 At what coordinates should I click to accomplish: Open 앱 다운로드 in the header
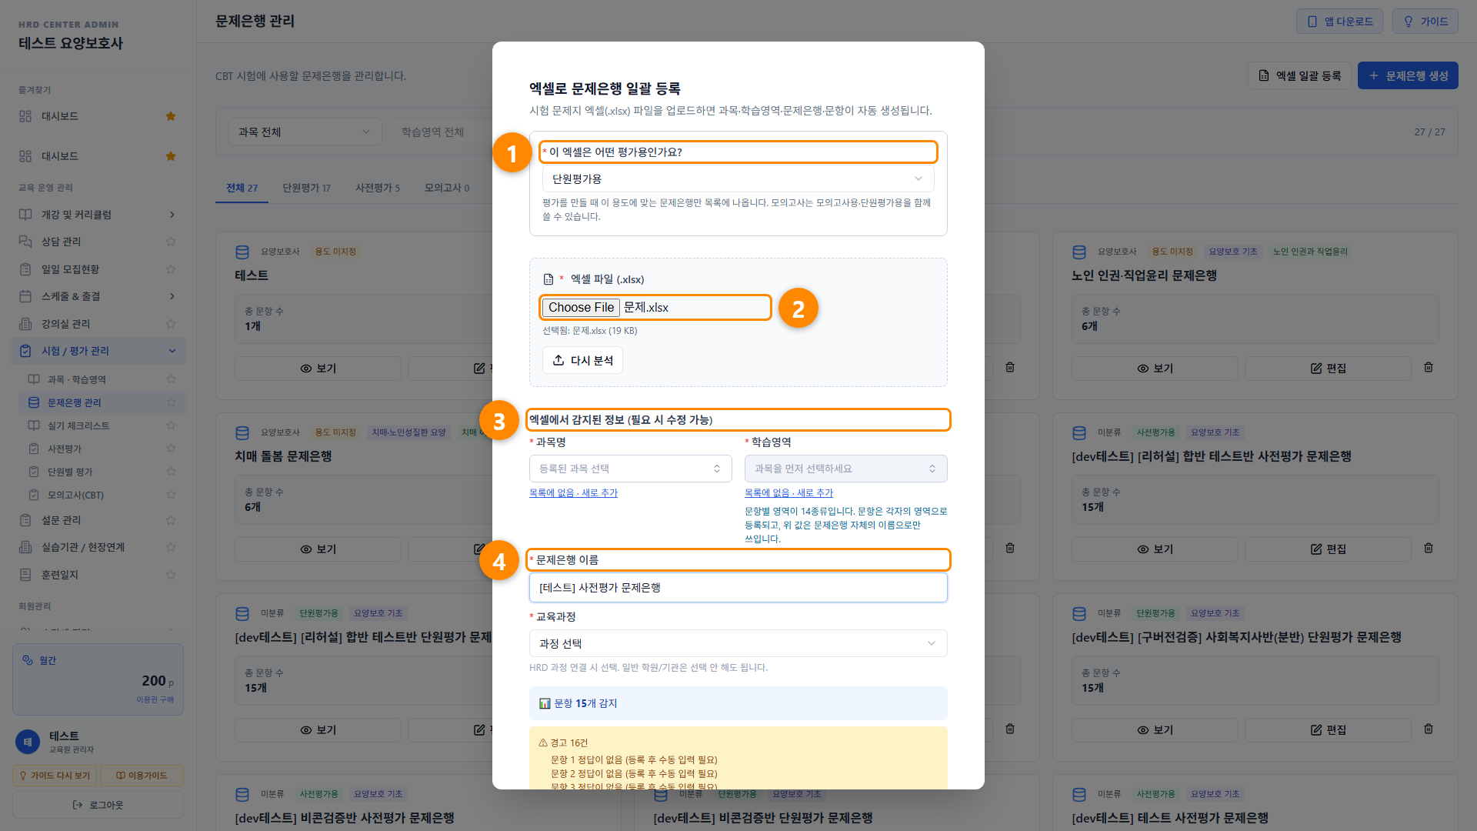(1339, 22)
